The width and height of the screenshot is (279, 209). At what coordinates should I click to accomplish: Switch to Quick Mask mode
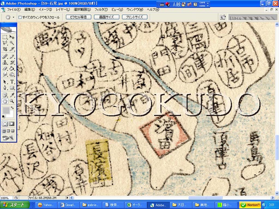[x=12, y=124]
